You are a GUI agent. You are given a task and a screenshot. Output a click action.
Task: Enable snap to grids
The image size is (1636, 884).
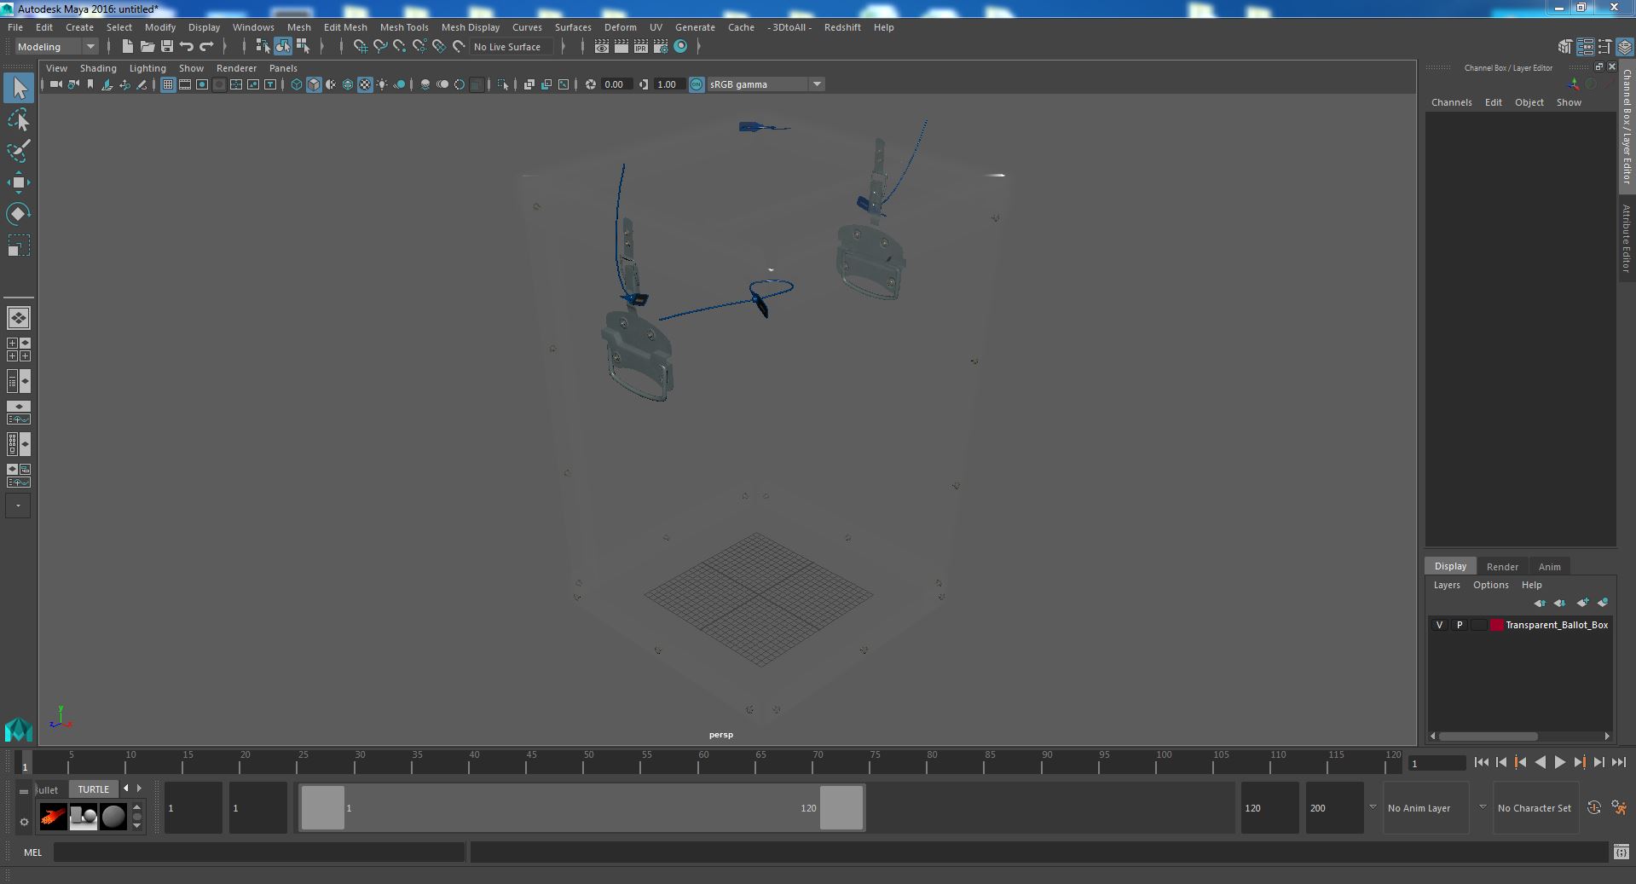361,47
